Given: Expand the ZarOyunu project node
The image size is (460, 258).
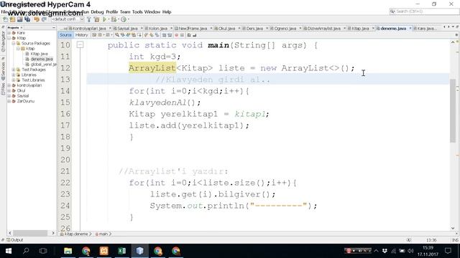Looking at the screenshot, I should click(9, 101).
